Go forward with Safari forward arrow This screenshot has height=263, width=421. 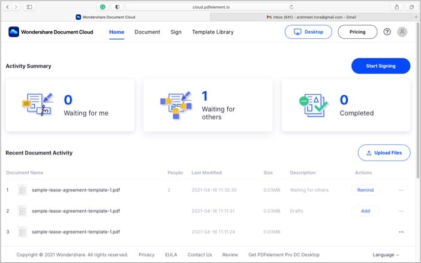(x=16, y=7)
